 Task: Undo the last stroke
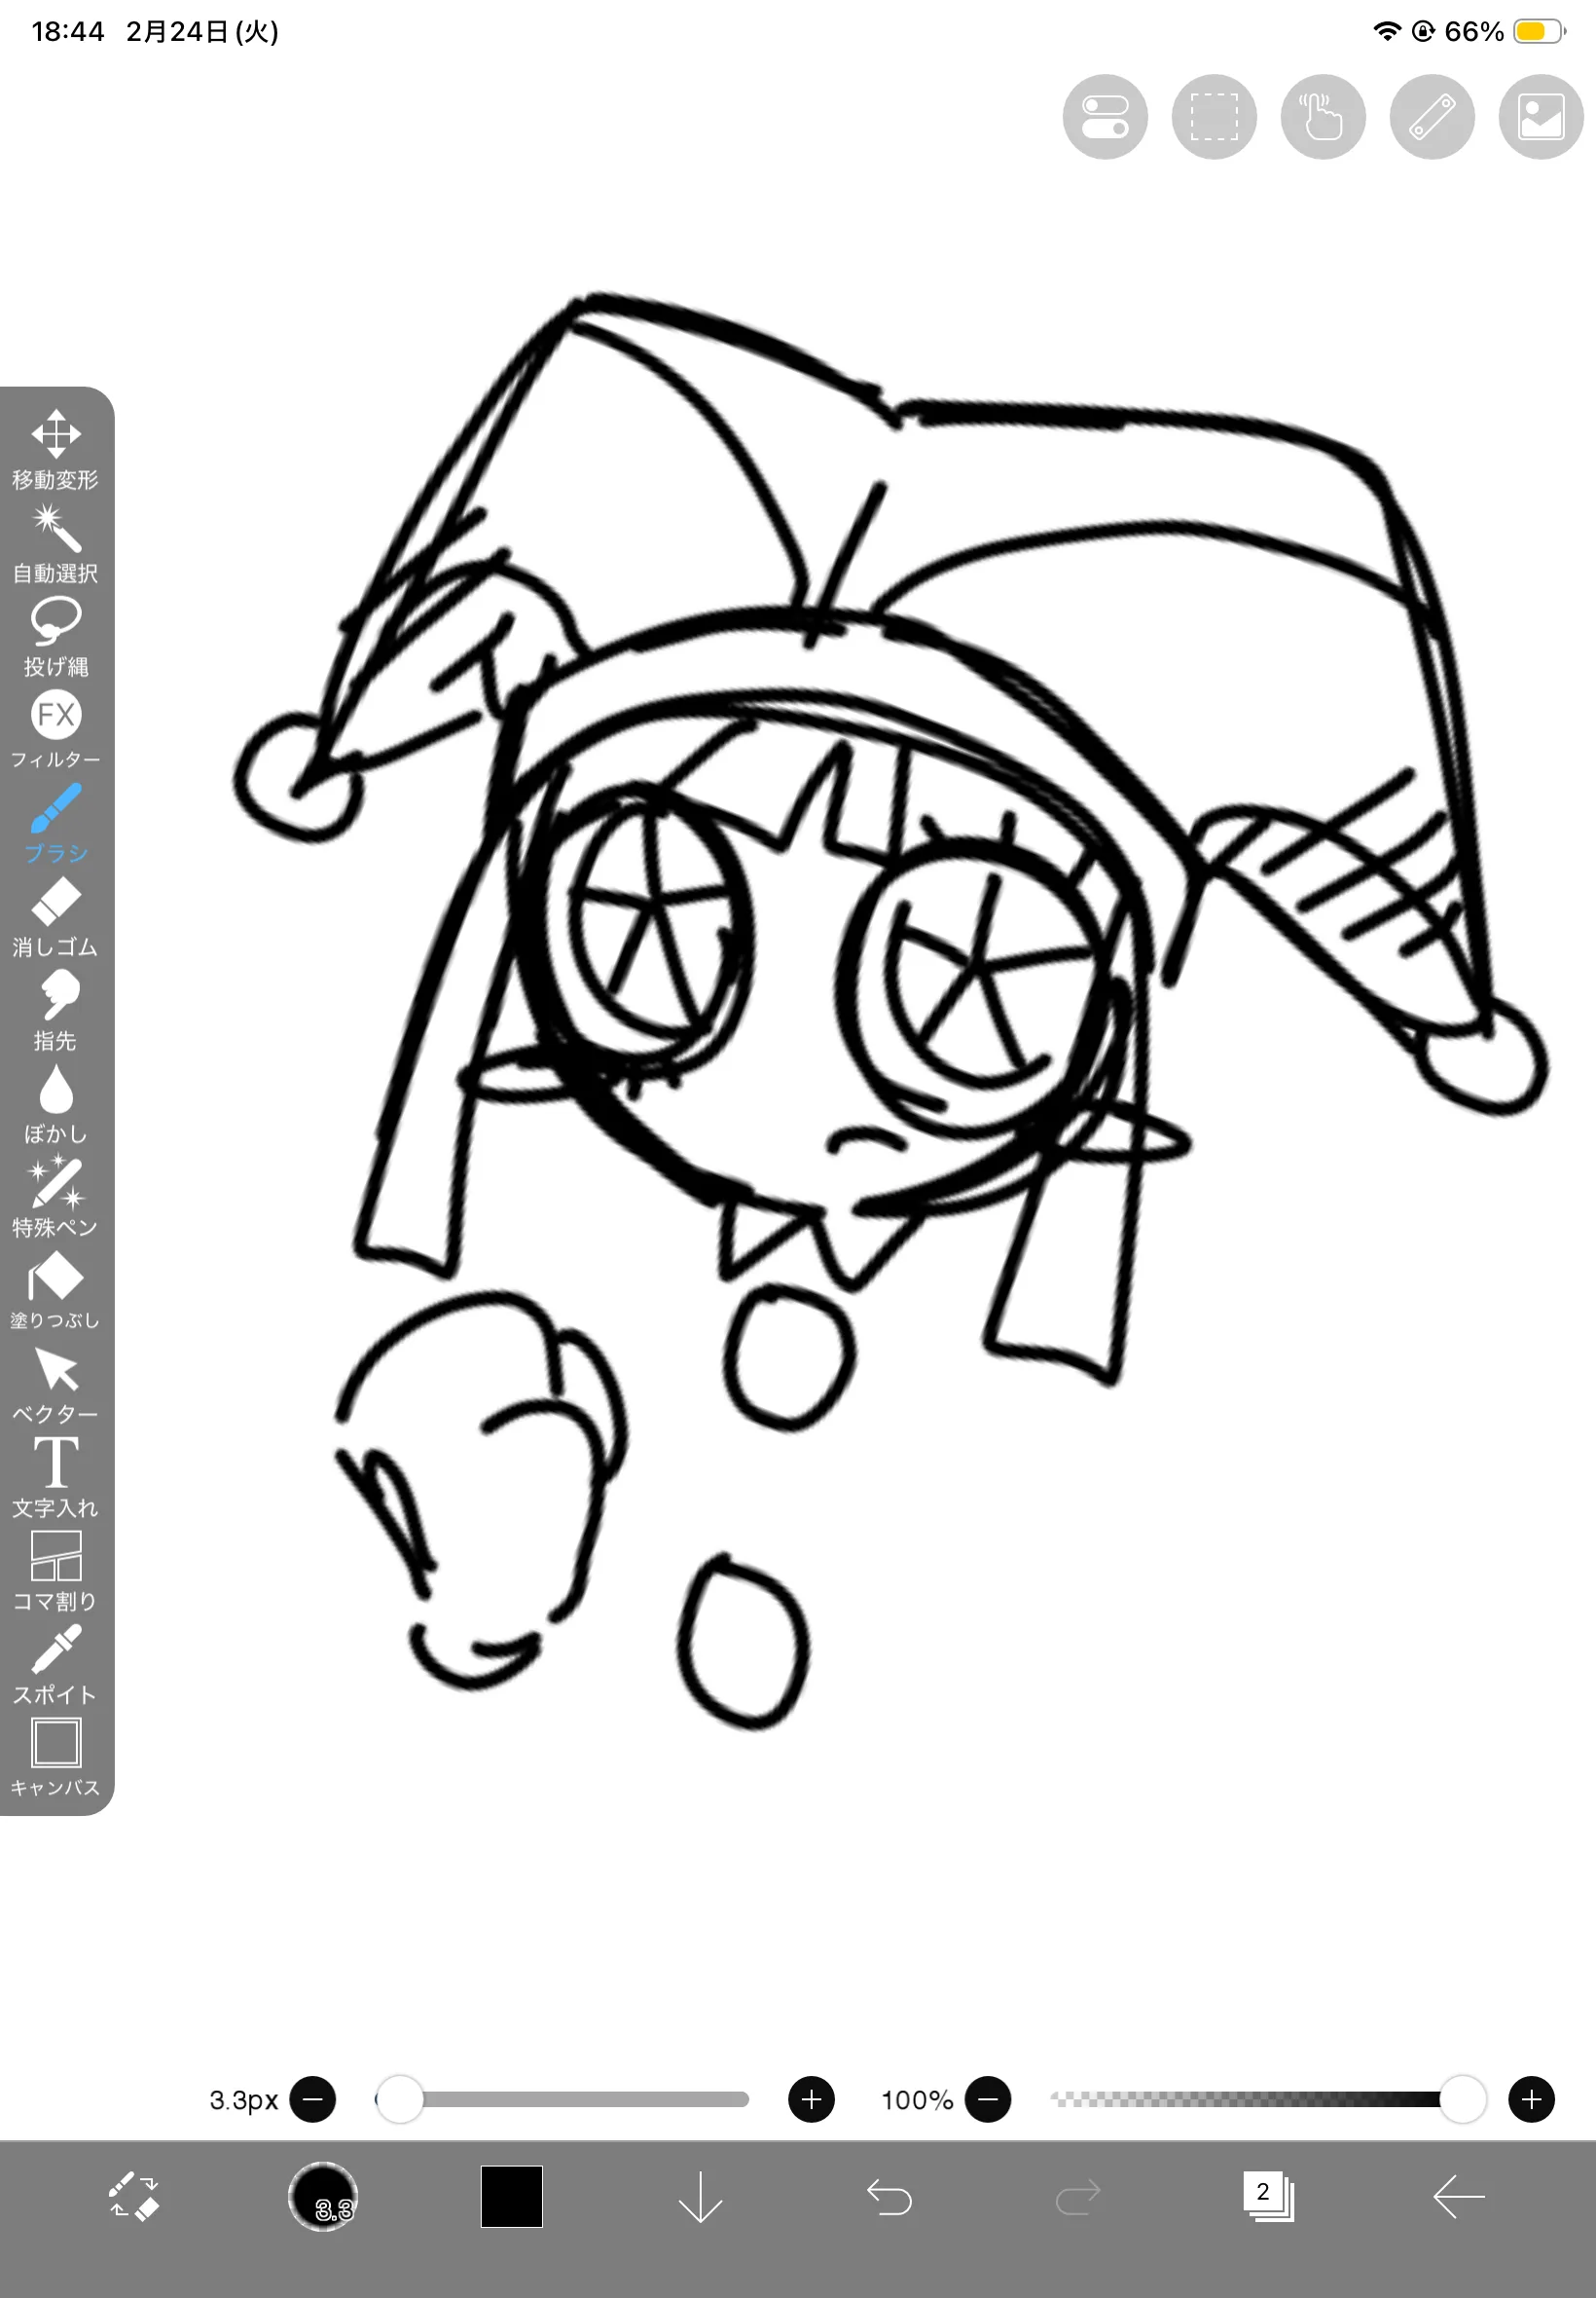[x=889, y=2197]
